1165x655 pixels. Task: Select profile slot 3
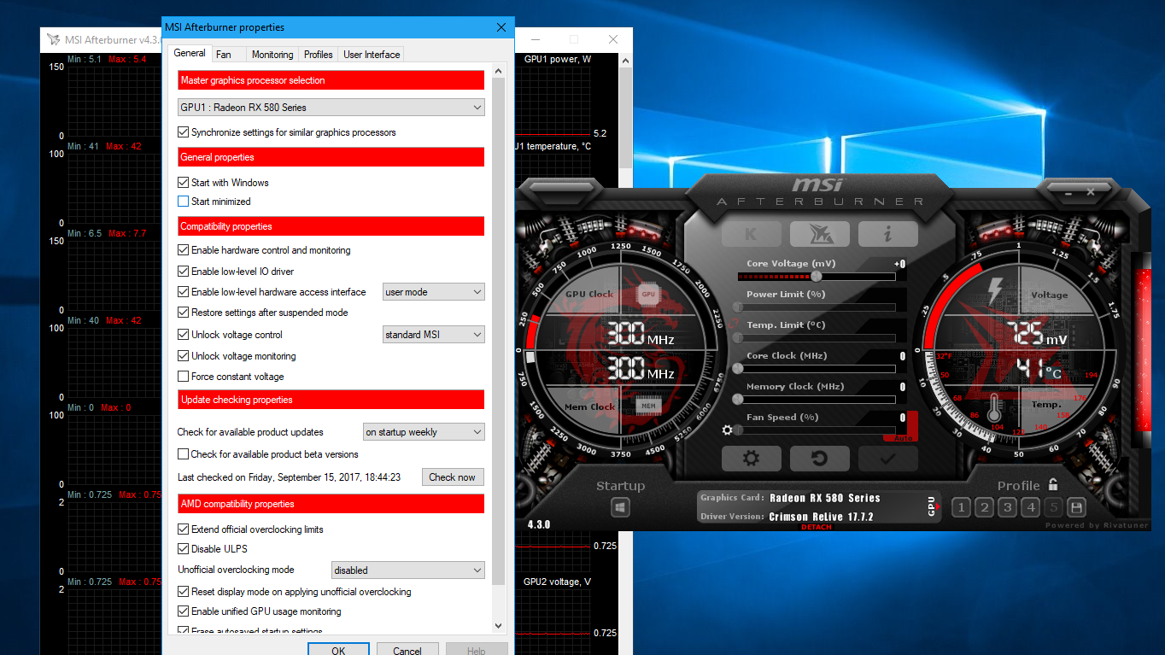tap(1007, 508)
